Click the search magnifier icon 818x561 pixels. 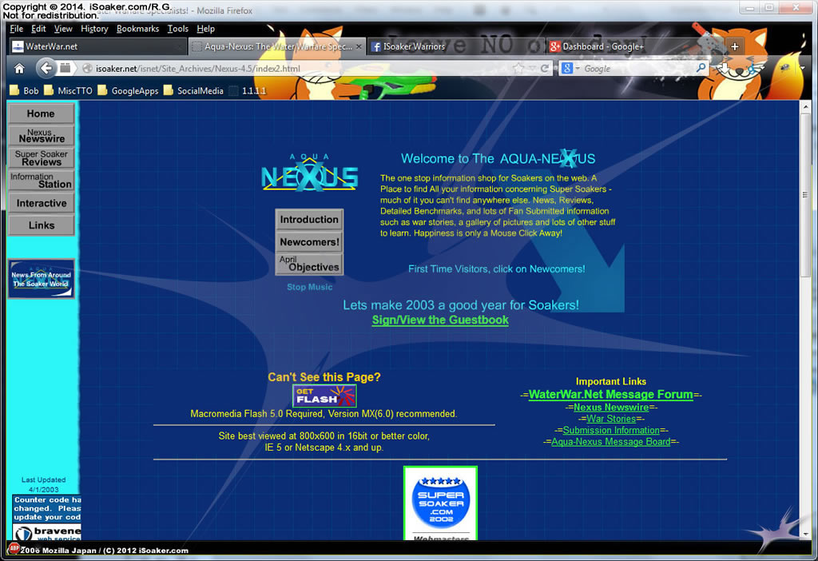(x=701, y=68)
